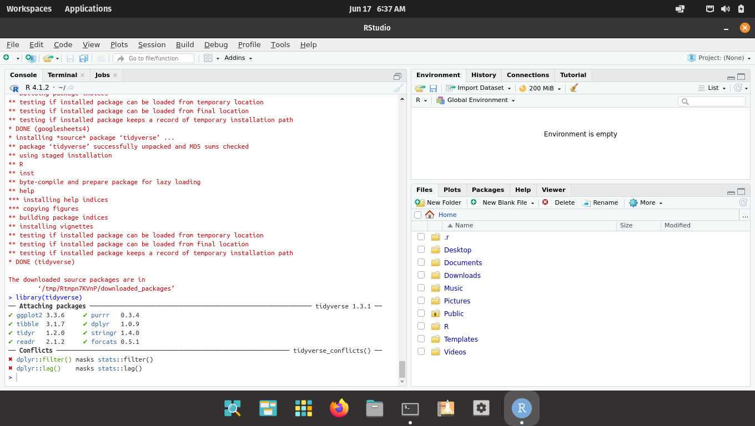The image size is (755, 426).
Task: Expand the Addins dropdown
Action: pos(238,58)
